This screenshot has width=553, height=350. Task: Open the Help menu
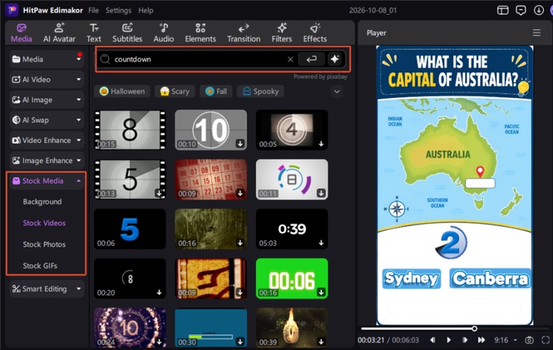[x=145, y=10]
